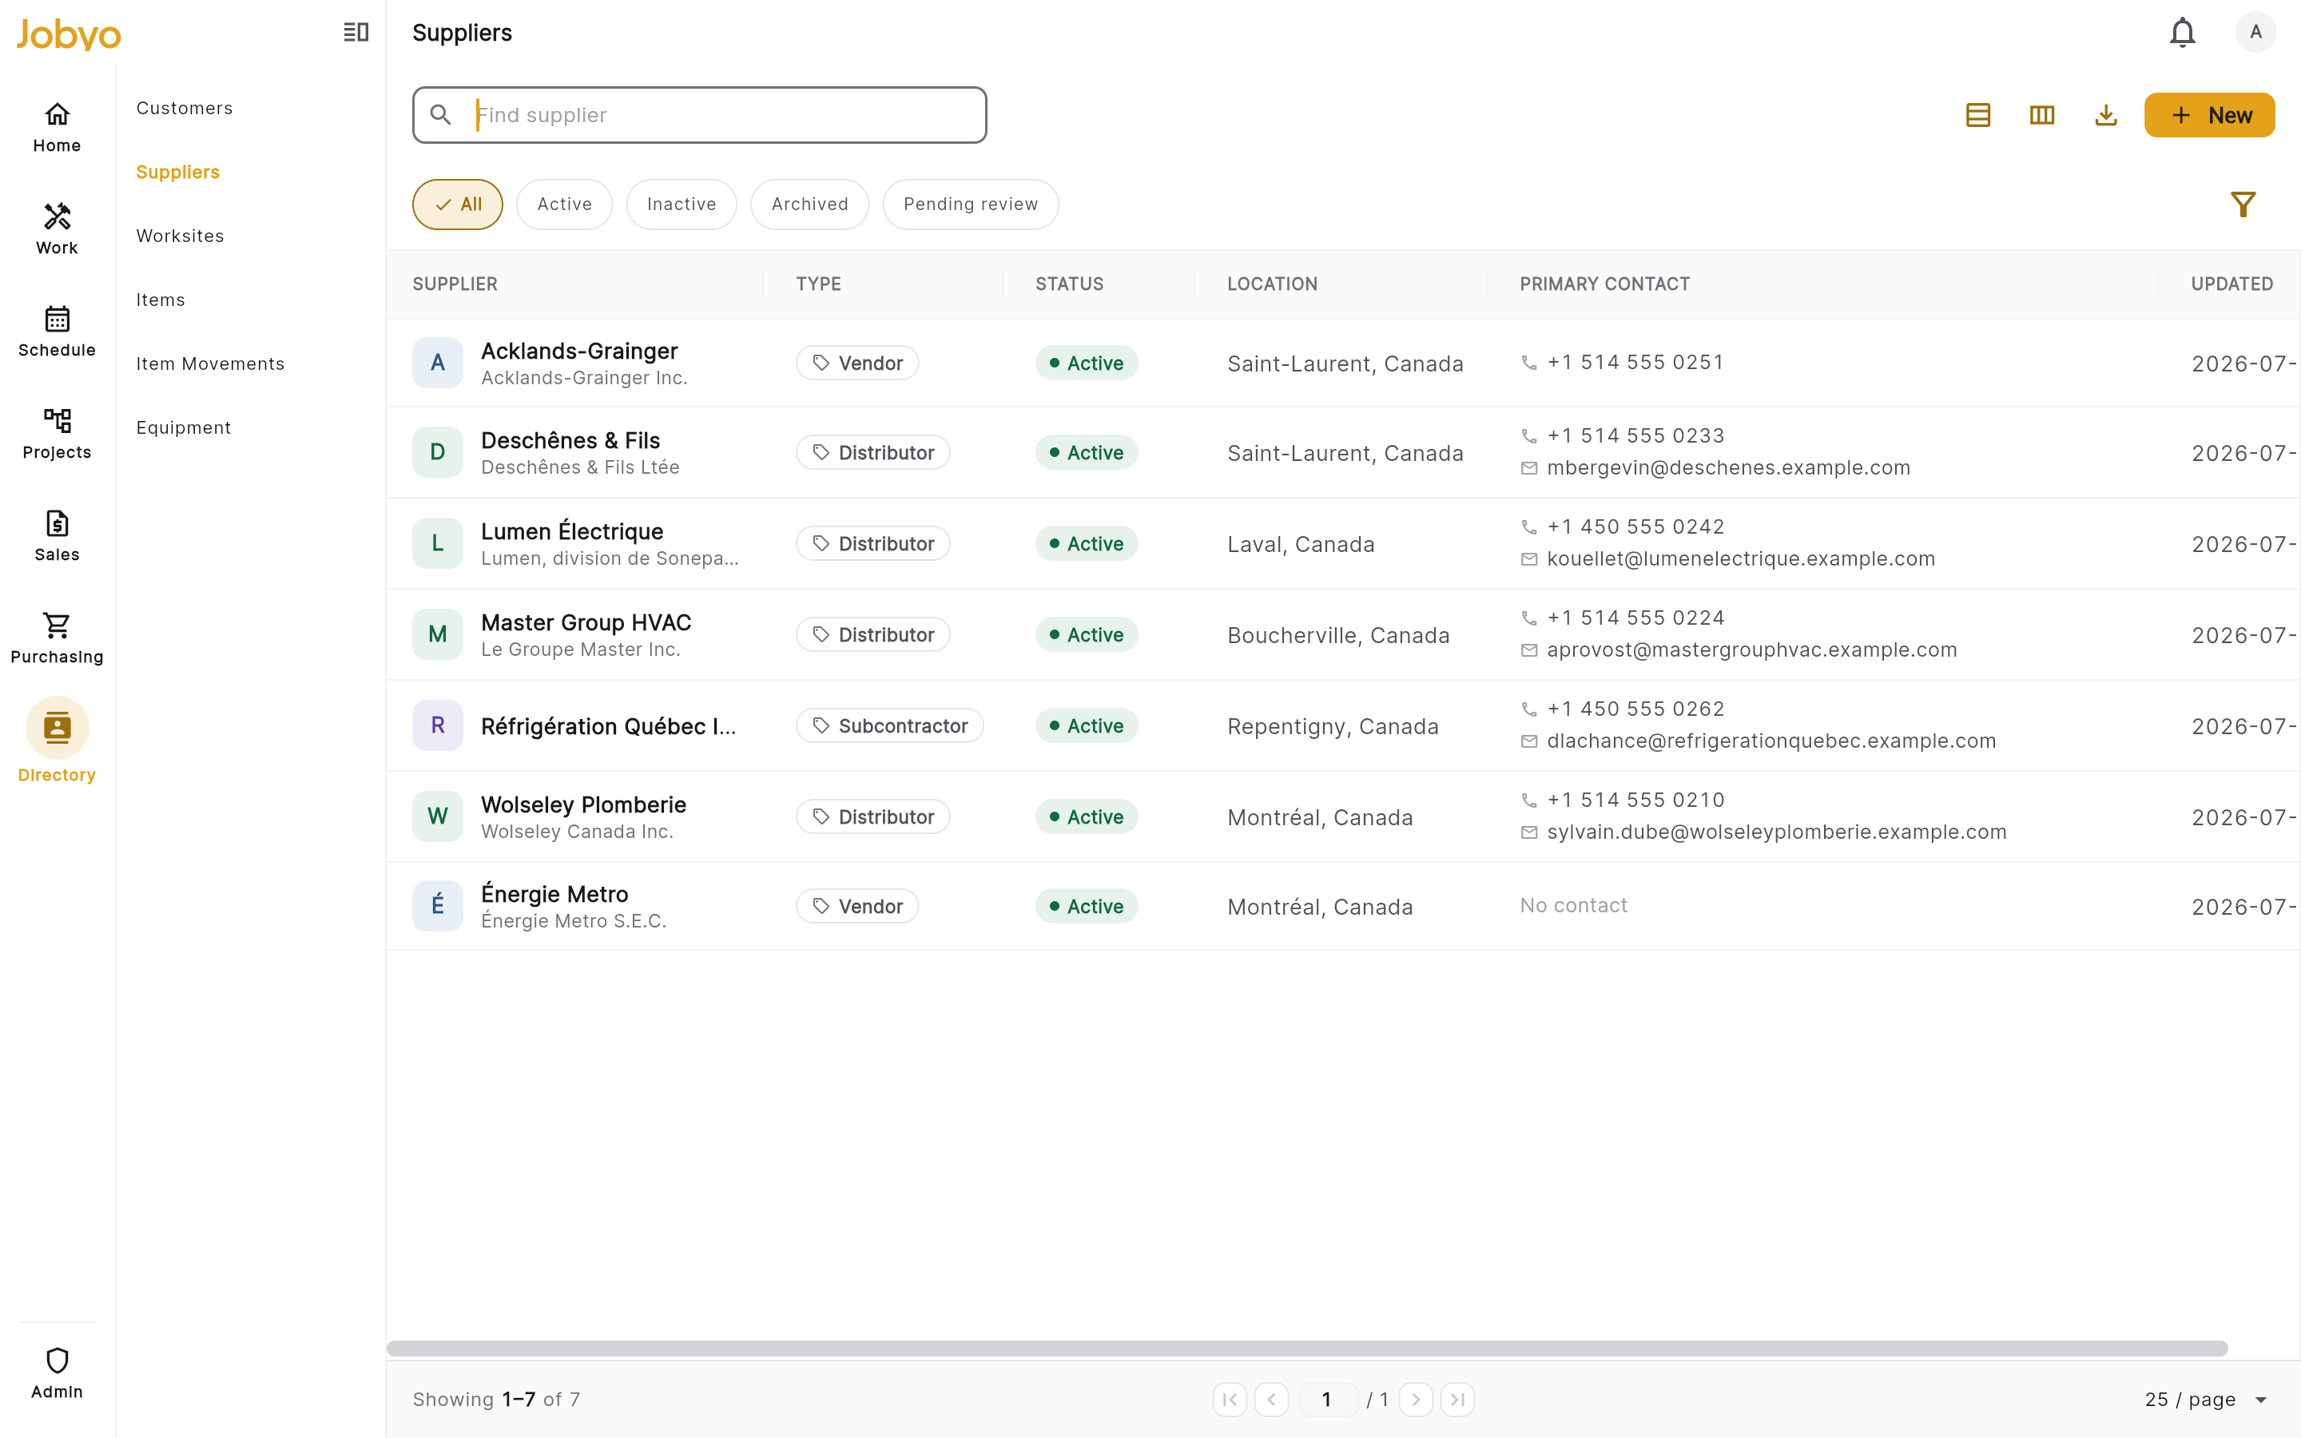
Task: Sort by Type column header
Action: point(819,284)
